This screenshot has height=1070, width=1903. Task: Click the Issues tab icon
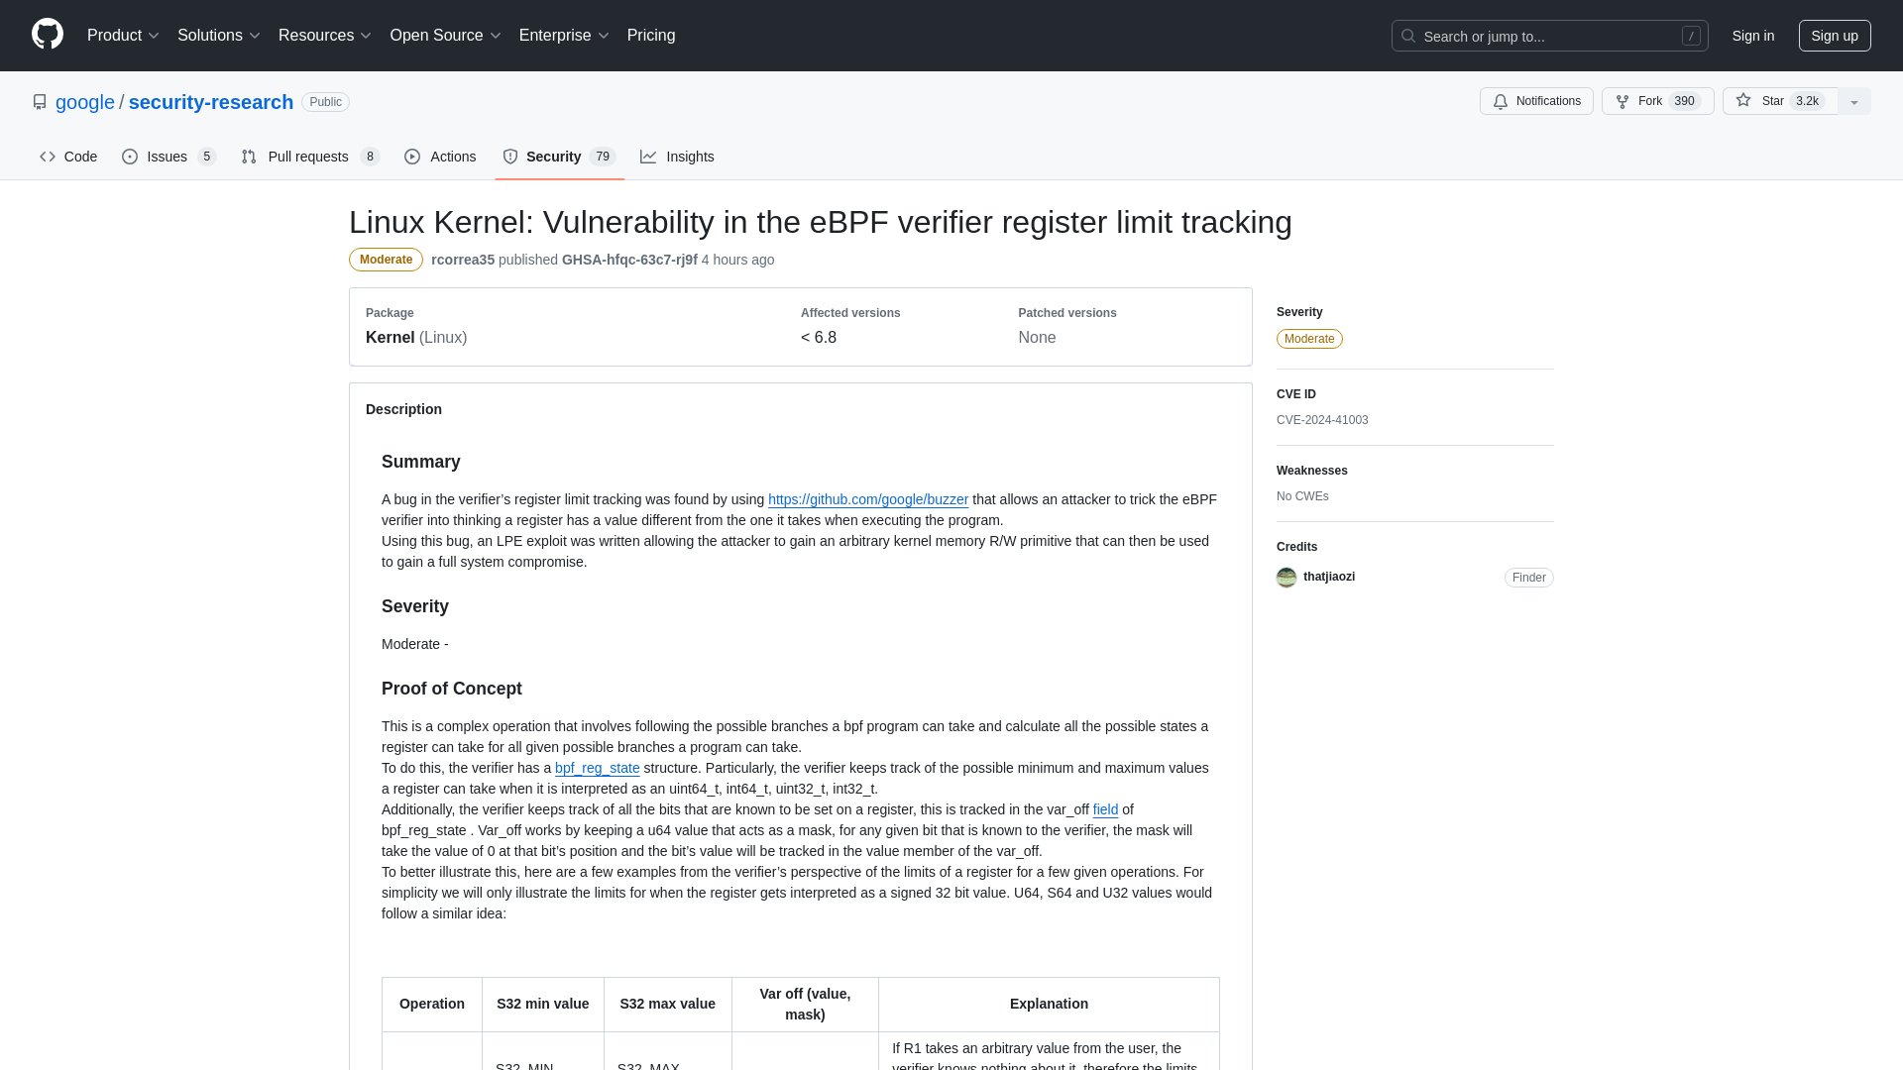130,157
